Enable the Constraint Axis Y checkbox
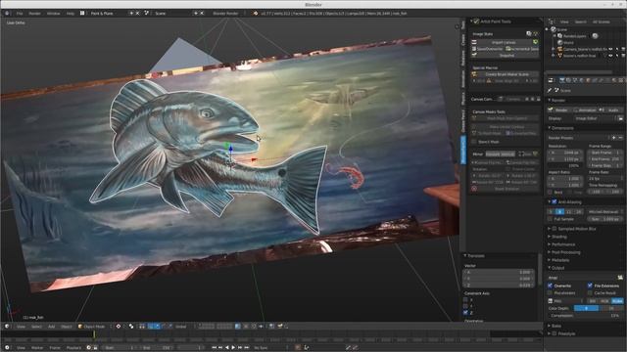The width and height of the screenshot is (627, 352). [465, 306]
